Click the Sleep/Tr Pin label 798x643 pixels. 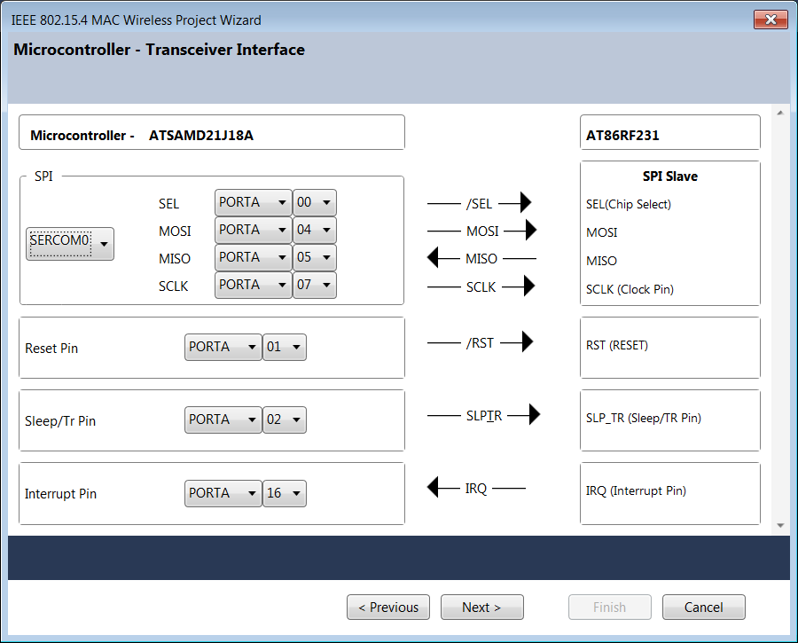60,421
